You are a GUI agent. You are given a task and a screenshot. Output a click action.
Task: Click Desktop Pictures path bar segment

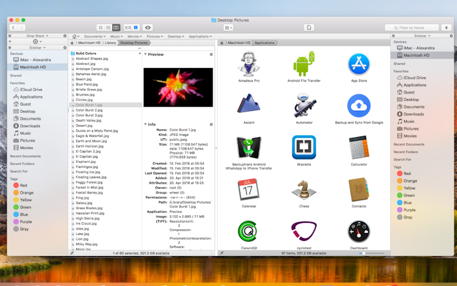click(134, 43)
